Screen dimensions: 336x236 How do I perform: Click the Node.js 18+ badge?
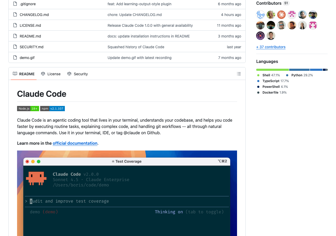point(28,109)
